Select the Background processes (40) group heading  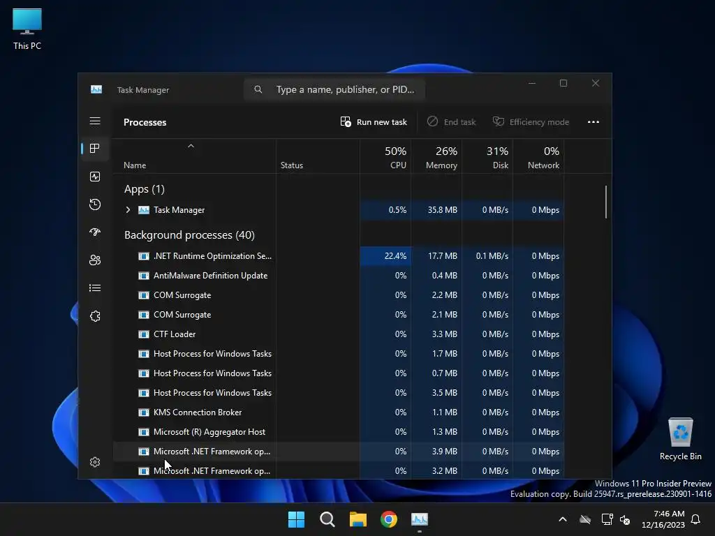click(x=189, y=234)
